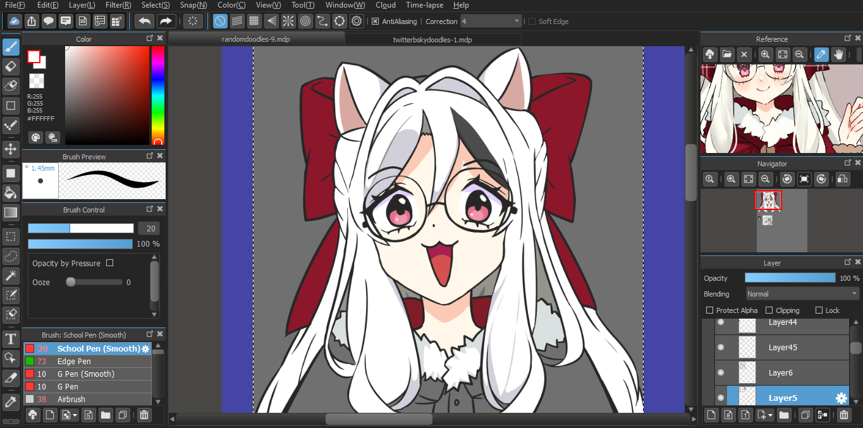Open the Filter menu
Screen dimensions: 863x428
coord(118,5)
